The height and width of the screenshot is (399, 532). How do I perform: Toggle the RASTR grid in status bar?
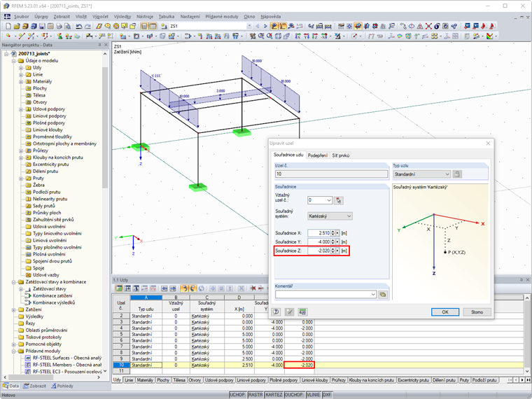point(255,395)
